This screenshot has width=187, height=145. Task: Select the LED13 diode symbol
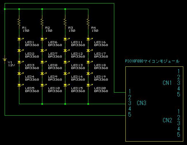[66, 62]
